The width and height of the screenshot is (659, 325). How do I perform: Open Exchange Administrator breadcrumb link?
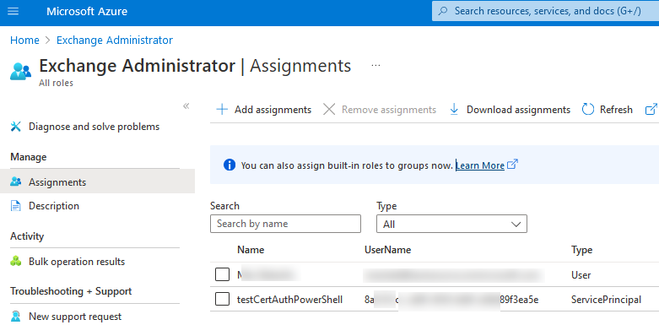tap(115, 40)
